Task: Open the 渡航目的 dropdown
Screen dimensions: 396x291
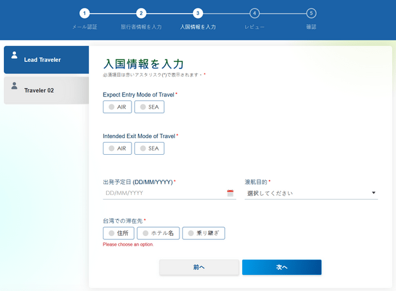Action: pyautogui.click(x=311, y=193)
